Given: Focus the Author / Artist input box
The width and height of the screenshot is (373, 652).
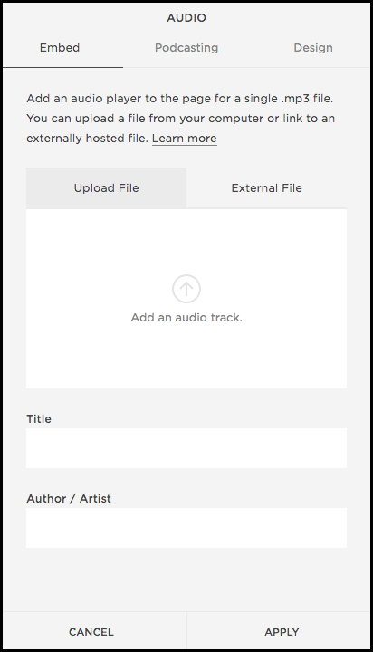Looking at the screenshot, I should 186,528.
